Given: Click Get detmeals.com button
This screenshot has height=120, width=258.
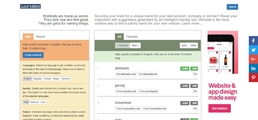Looking at the screenshot, I should pyautogui.click(x=126, y=74).
